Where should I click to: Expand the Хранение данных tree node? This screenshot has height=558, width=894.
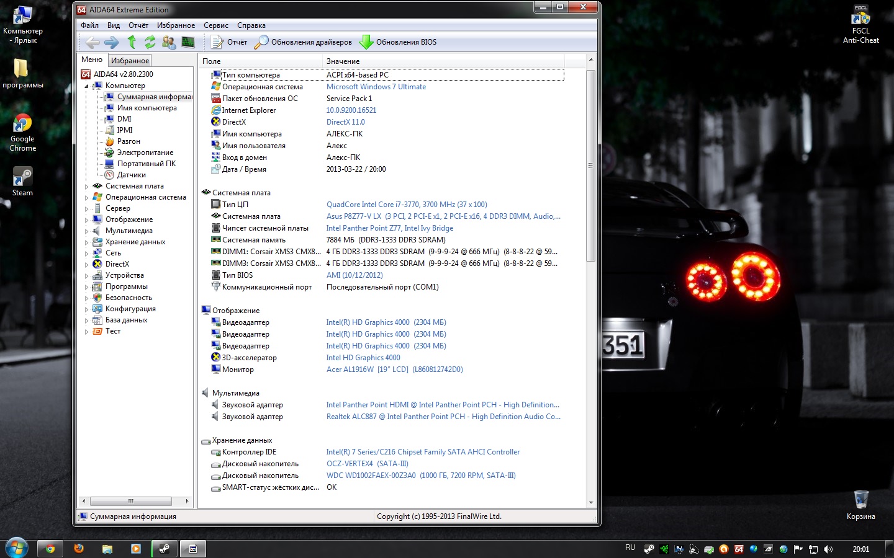click(x=86, y=242)
